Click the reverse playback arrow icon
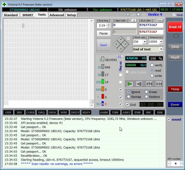Viewport: 185px width, 170px height. click(139, 84)
